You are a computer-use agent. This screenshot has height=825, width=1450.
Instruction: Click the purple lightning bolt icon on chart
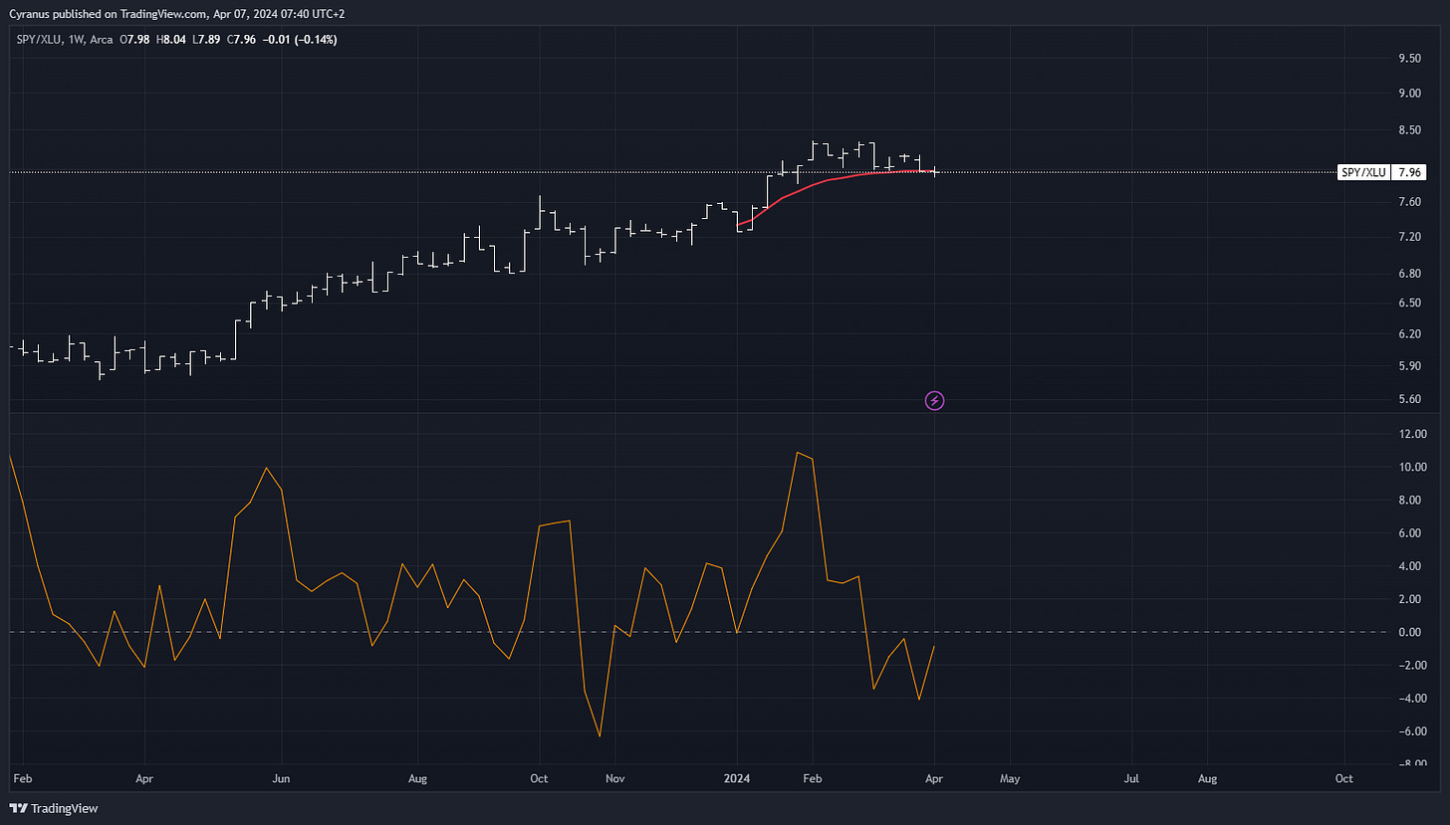(934, 400)
